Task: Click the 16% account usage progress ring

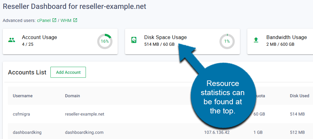Action: point(105,41)
